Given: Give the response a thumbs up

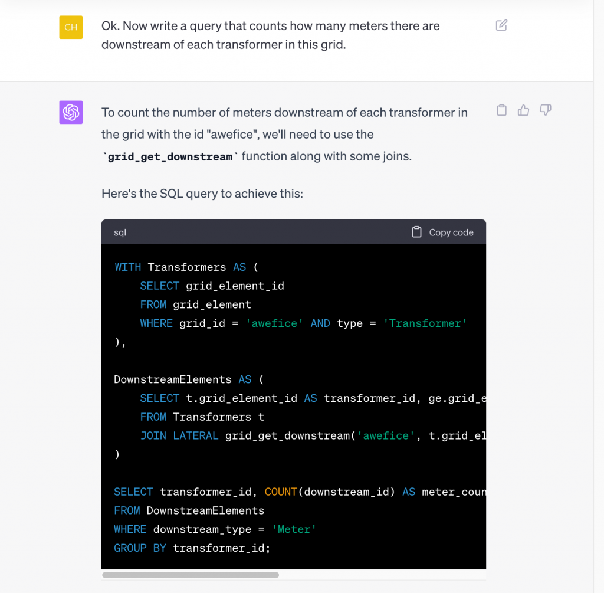Looking at the screenshot, I should [x=523, y=110].
